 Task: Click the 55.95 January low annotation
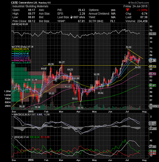(x=38, y=107)
